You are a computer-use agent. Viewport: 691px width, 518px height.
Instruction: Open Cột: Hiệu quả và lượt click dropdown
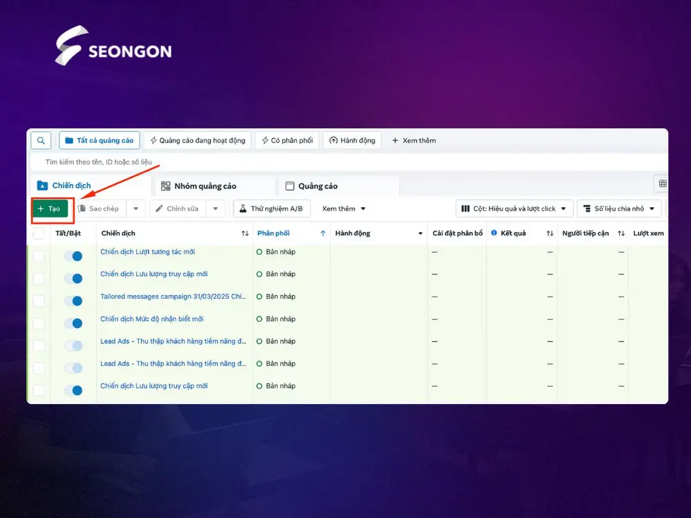[514, 209]
